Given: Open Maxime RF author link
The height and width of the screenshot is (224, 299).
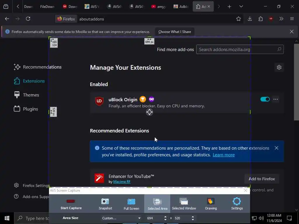Looking at the screenshot, I should [x=122, y=182].
